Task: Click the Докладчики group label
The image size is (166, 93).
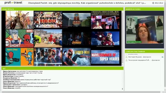Action: (133, 54)
